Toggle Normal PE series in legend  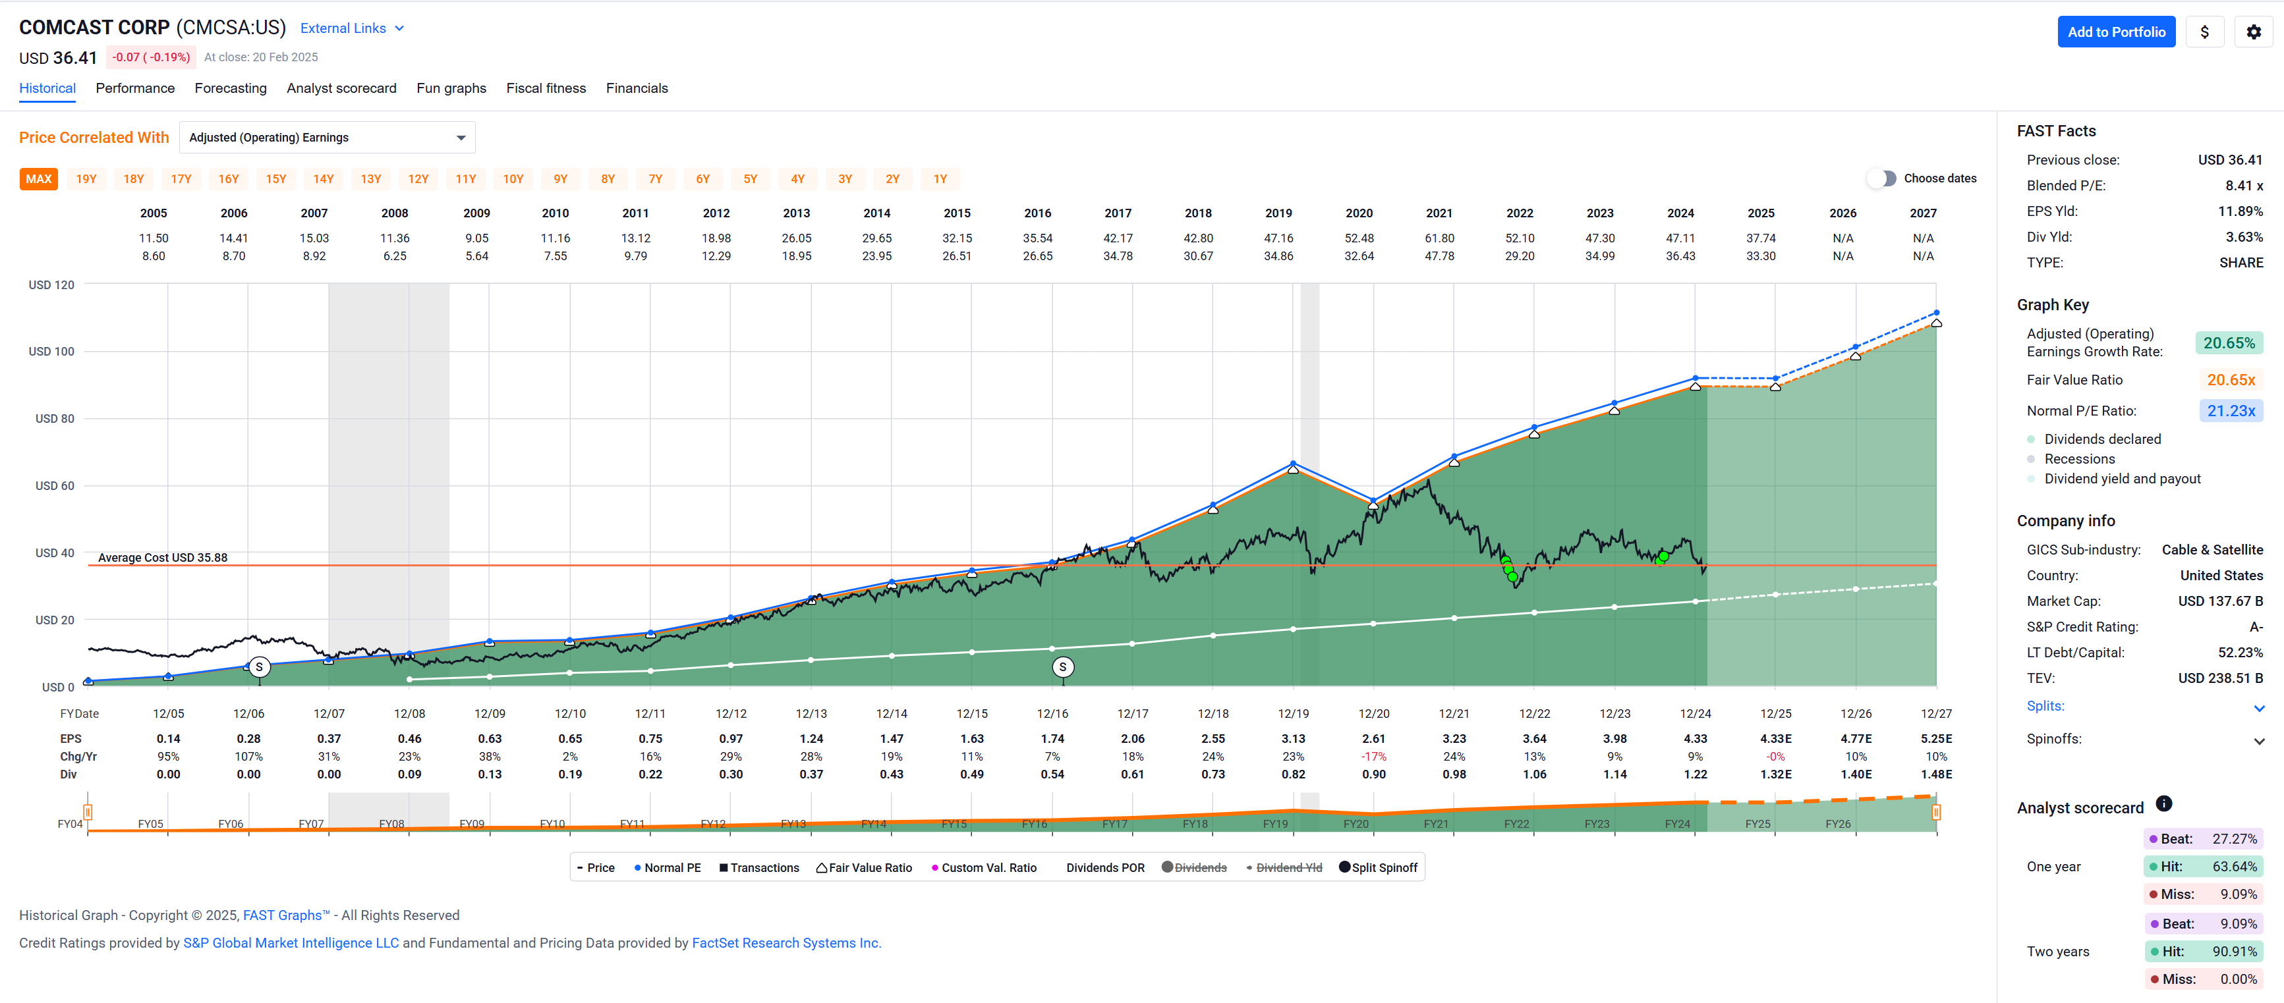click(x=667, y=867)
